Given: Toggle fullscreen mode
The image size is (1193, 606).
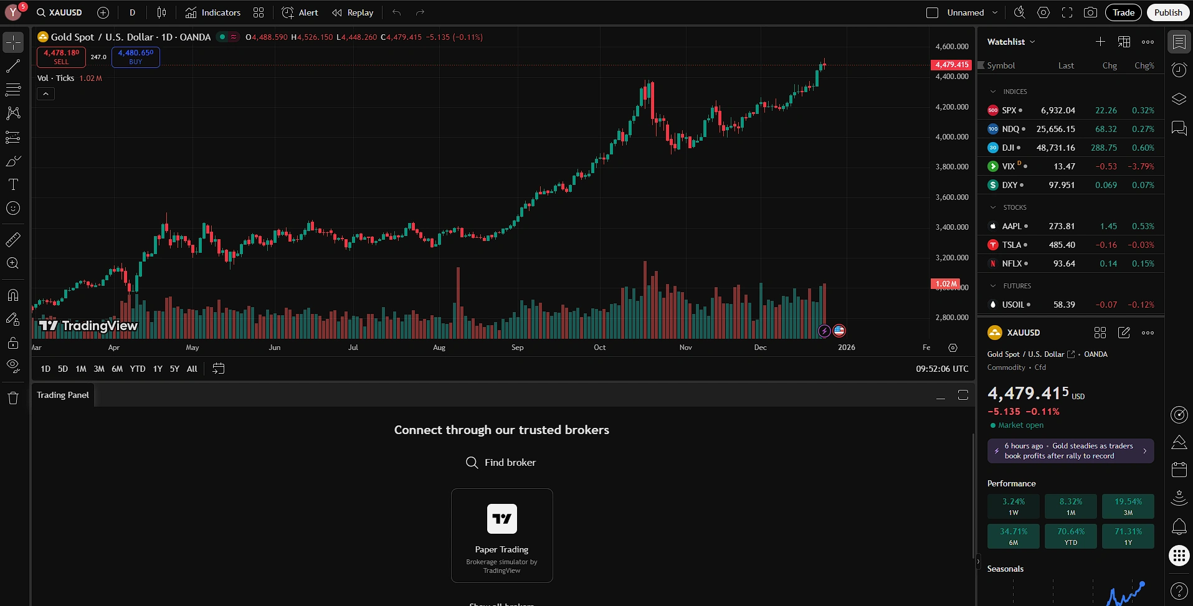Looking at the screenshot, I should [x=1067, y=12].
